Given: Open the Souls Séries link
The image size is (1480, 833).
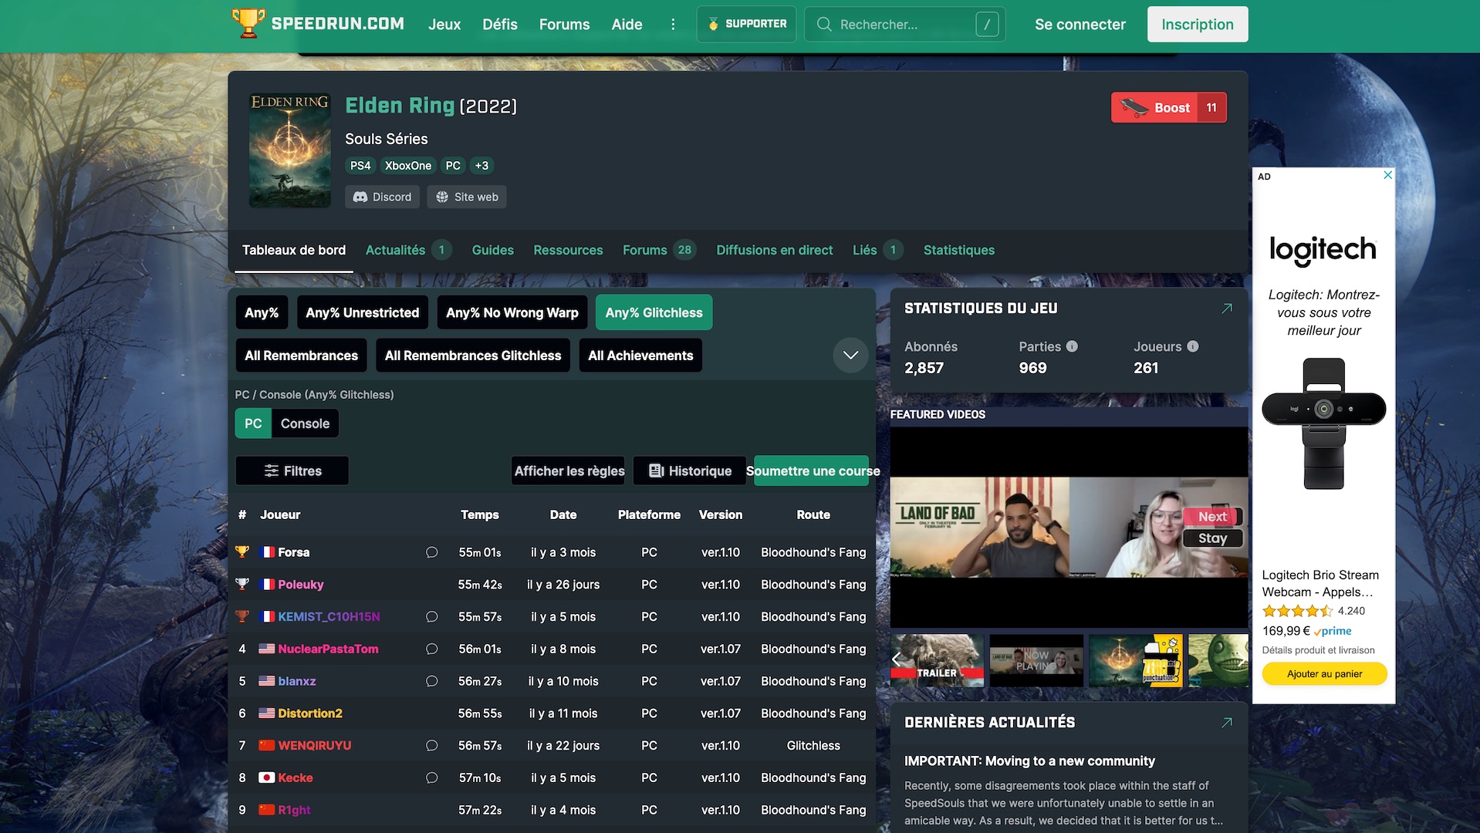Looking at the screenshot, I should point(386,139).
